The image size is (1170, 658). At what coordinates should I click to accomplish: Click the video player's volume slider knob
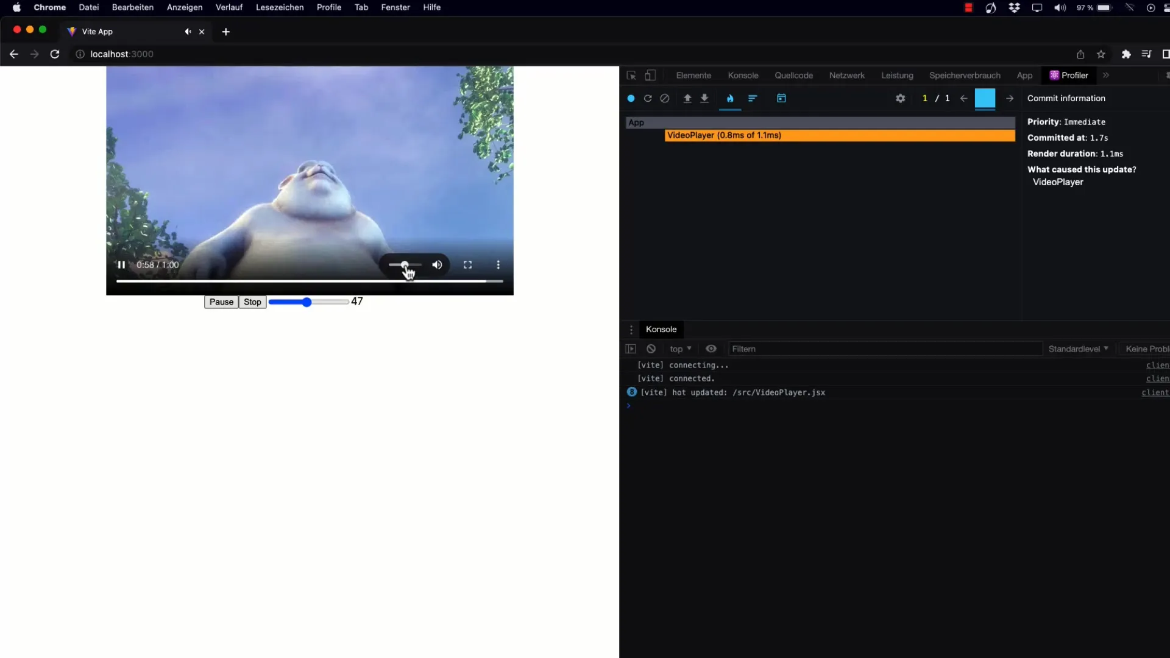pyautogui.click(x=405, y=264)
